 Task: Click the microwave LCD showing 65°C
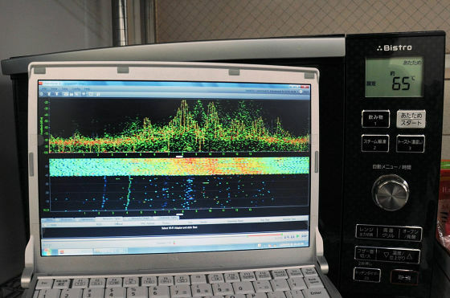[x=394, y=77]
